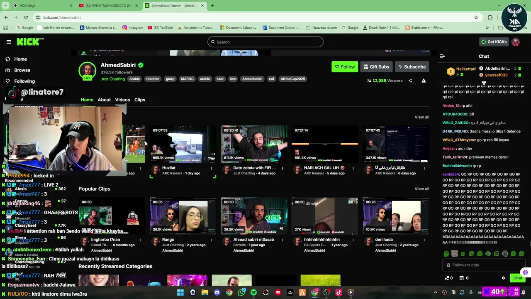
Task: Open File Explorer from the taskbar
Action: tap(205, 293)
